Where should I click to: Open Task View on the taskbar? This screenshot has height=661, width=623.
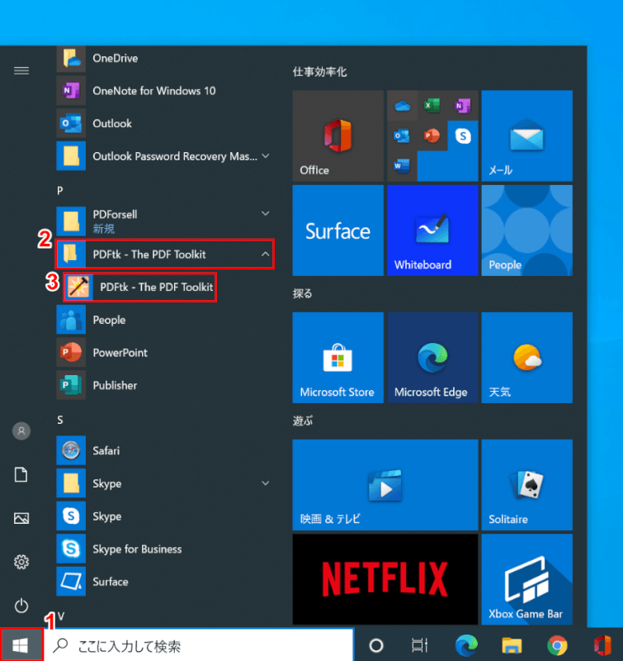point(420,645)
